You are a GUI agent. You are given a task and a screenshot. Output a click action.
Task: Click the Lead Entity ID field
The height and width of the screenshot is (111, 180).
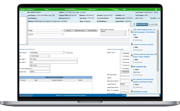click(125, 84)
